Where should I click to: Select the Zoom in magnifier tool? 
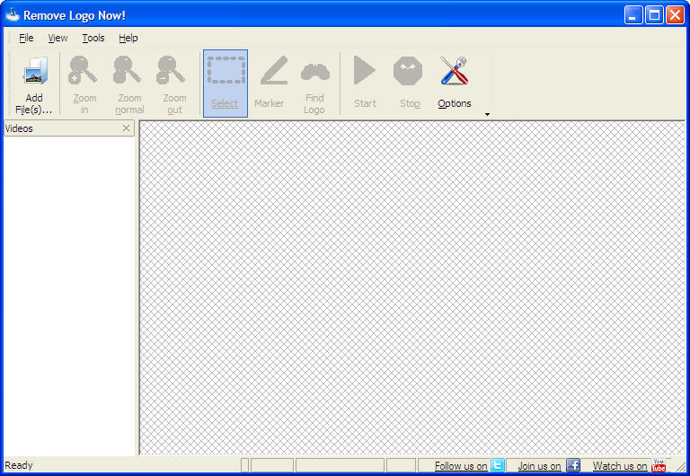(x=84, y=84)
